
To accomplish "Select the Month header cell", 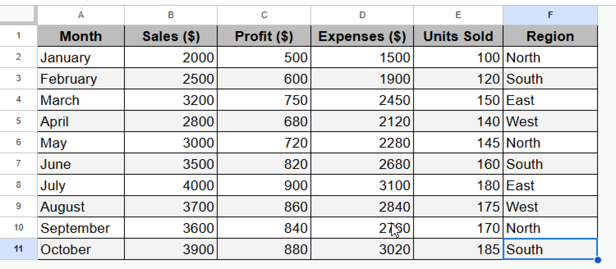I will point(81,36).
